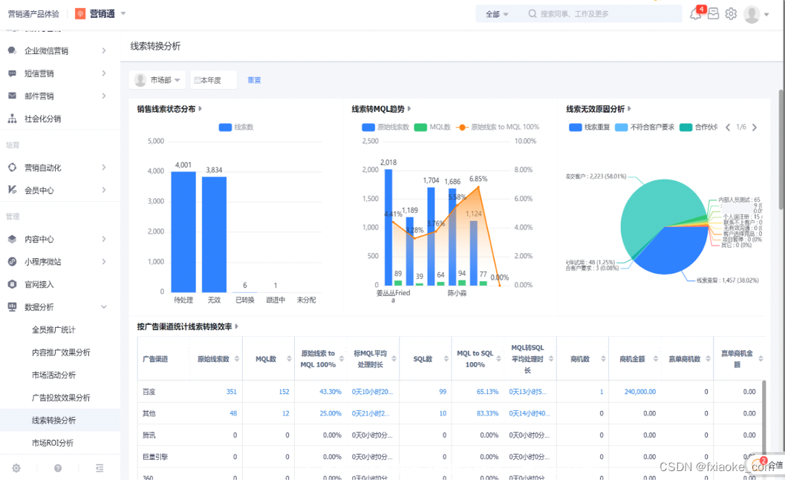Click 社会化分销 hierarchy icon
The width and height of the screenshot is (785, 480).
point(12,119)
